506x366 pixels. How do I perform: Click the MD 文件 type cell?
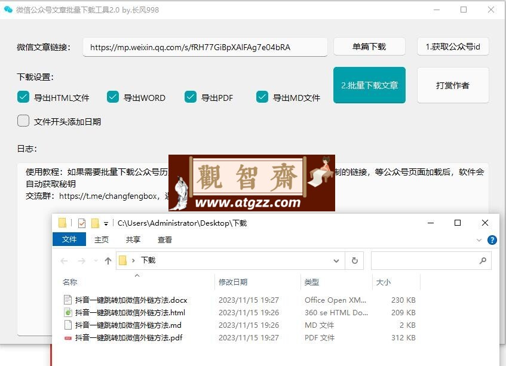pyautogui.click(x=319, y=325)
